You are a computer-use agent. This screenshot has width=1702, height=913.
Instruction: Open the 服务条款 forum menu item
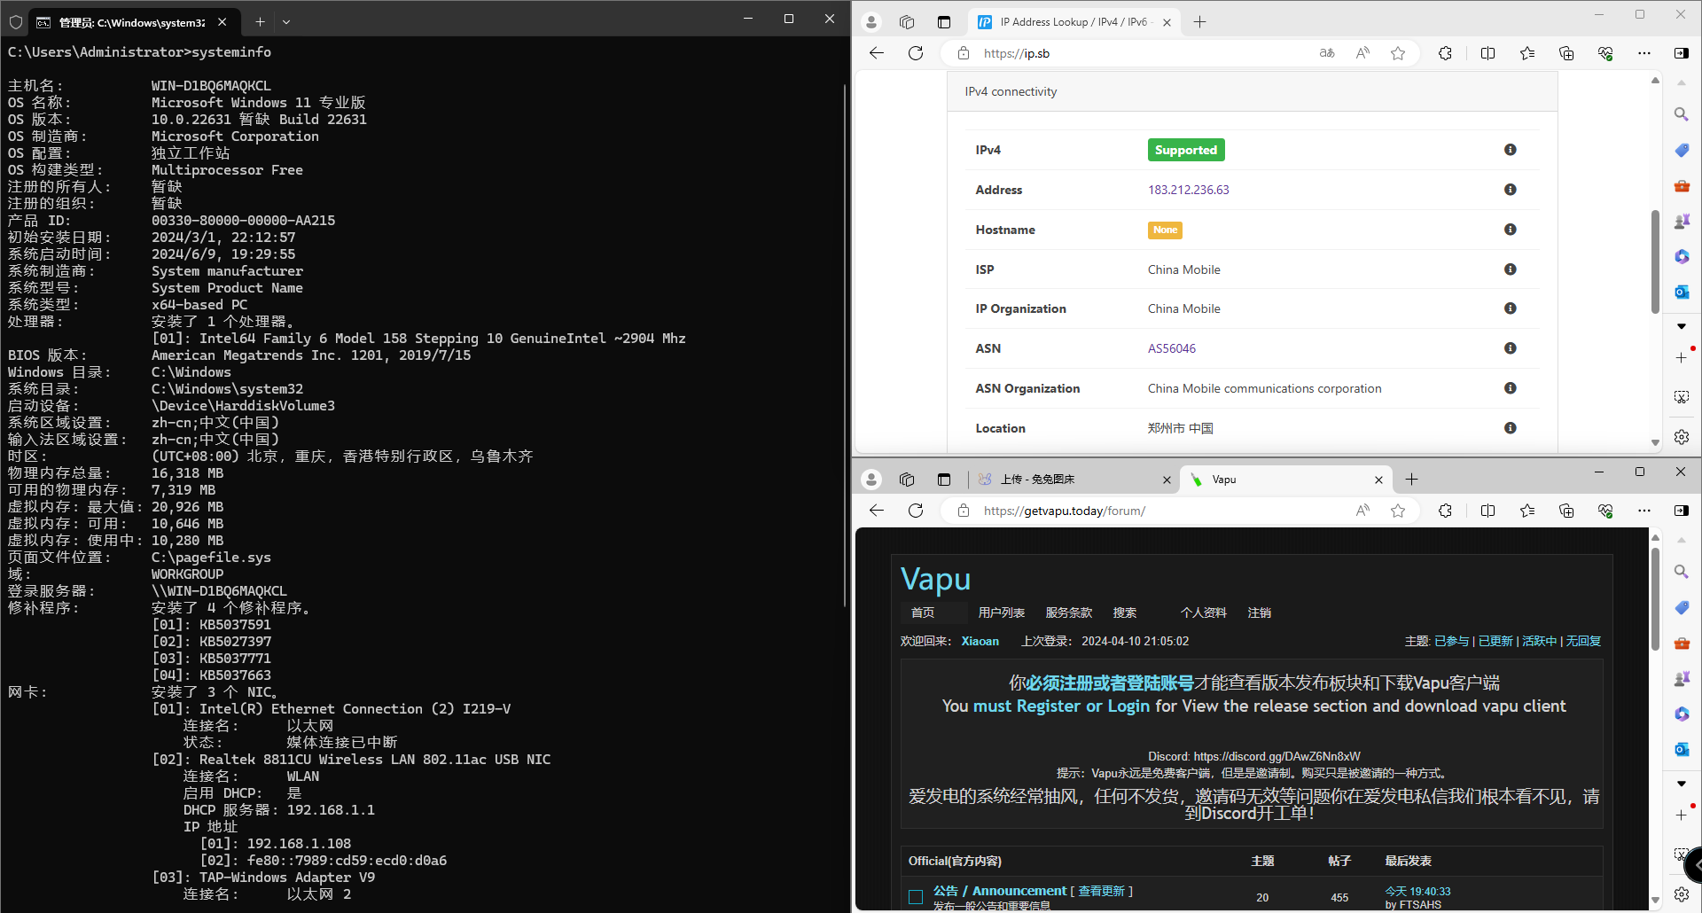click(1069, 613)
